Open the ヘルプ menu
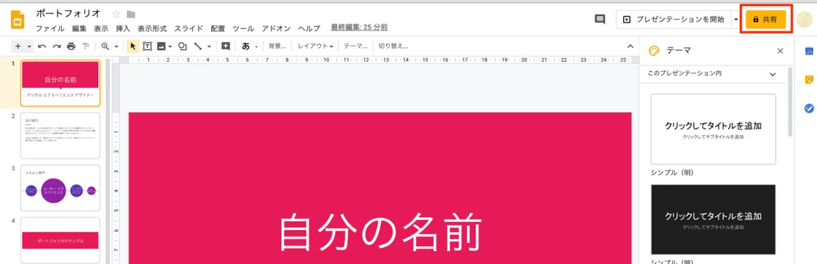817x264 pixels. tap(310, 29)
